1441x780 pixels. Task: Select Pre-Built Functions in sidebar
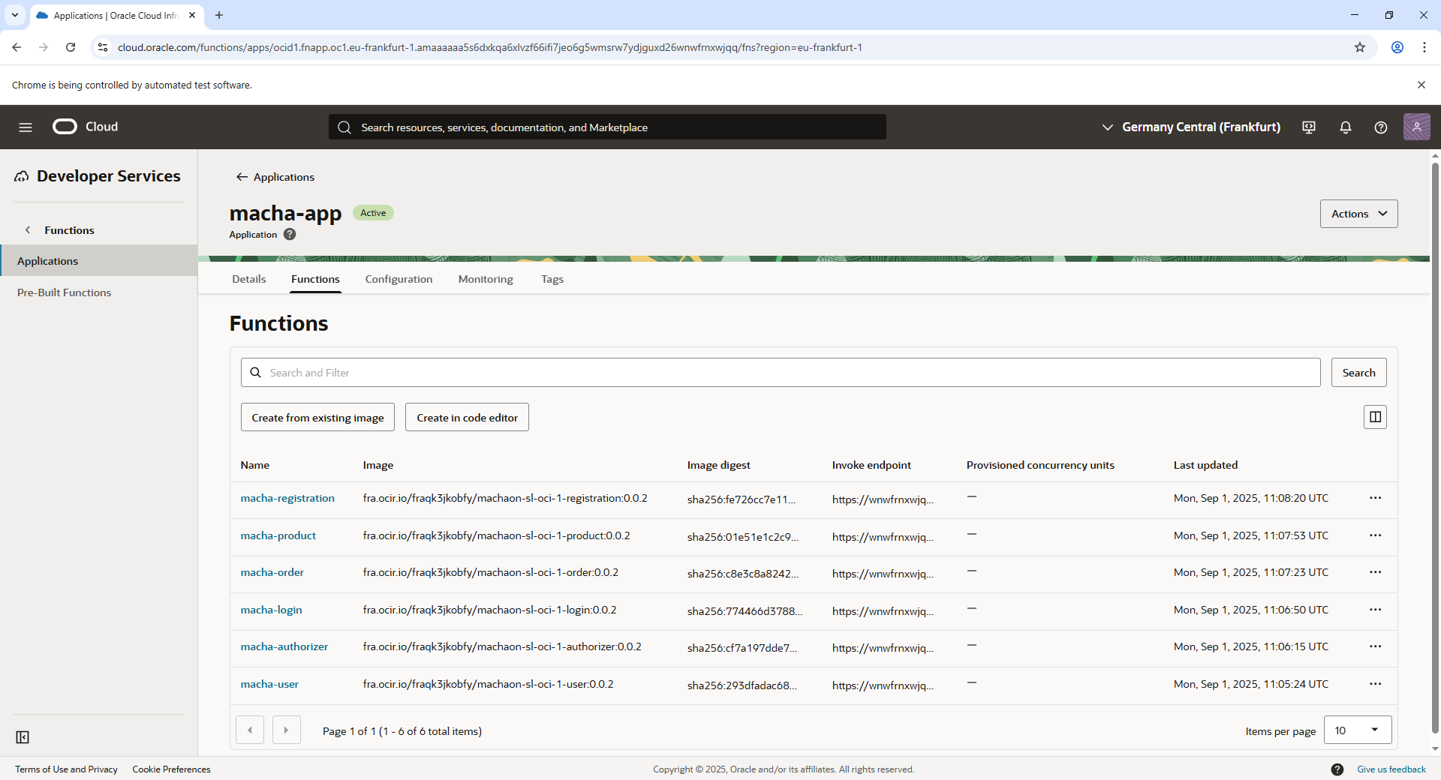(64, 292)
